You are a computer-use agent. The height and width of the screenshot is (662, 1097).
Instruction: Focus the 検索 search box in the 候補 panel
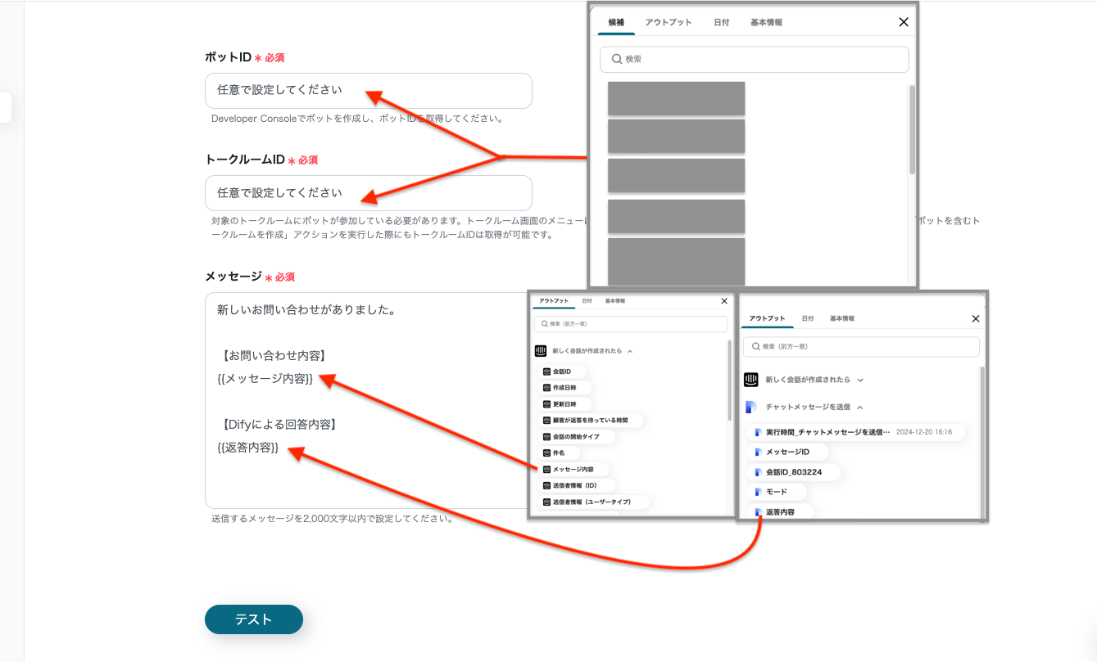(x=755, y=59)
